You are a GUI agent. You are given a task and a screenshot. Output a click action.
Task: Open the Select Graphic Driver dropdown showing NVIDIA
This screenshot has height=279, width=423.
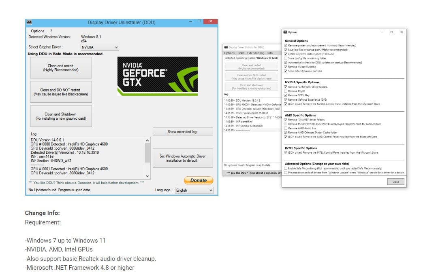(100, 47)
